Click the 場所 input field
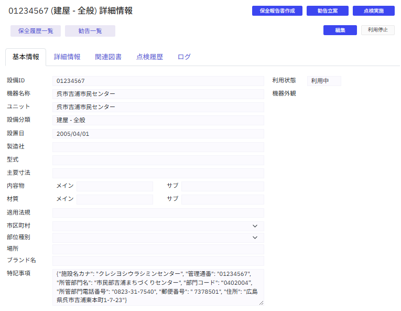Image resolution: width=401 pixels, height=311 pixels. pos(158,249)
